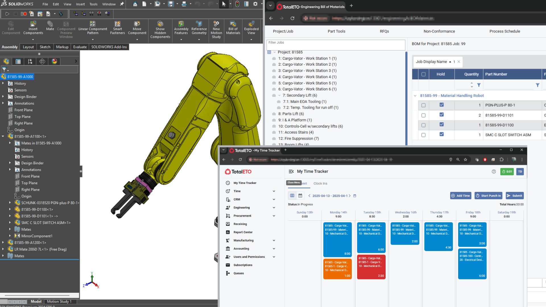Click the green 0:01 timer button
The image size is (546, 307).
(507, 171)
